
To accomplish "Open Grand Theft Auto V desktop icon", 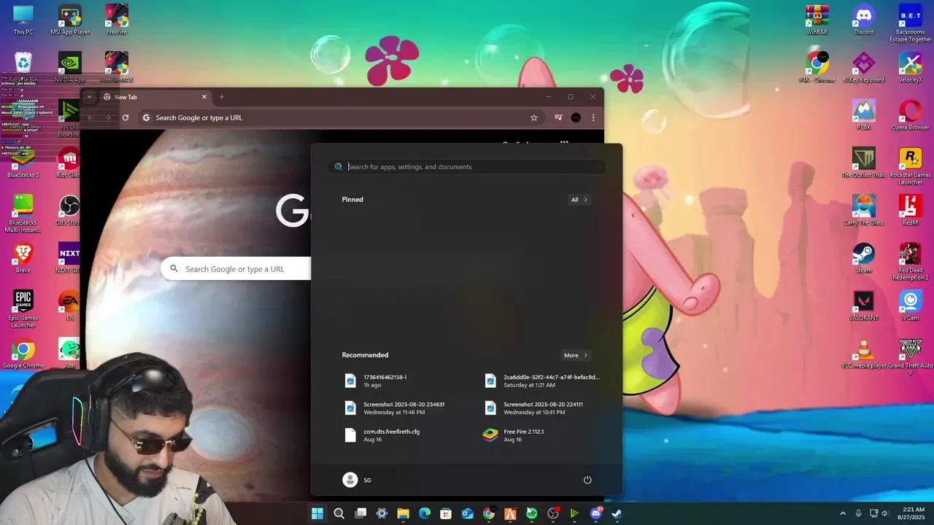I will click(x=911, y=357).
